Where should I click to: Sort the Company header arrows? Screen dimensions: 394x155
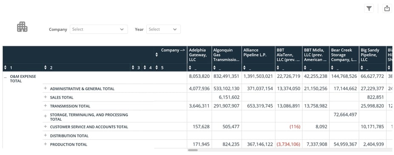(156, 55)
